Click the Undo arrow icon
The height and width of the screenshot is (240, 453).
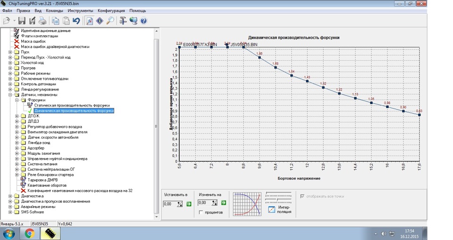coord(76,21)
